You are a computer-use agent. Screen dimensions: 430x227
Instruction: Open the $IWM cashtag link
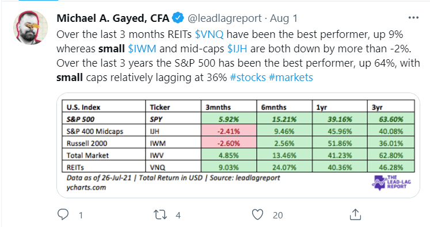click(x=142, y=49)
